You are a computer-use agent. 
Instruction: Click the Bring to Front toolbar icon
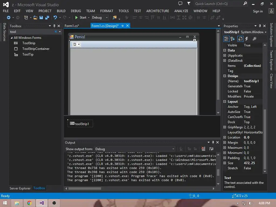click(x=212, y=18)
